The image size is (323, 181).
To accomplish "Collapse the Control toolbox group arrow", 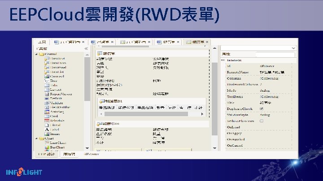I will click(36, 54).
